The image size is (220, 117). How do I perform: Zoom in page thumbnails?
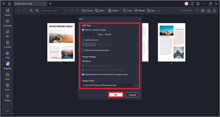pyautogui.click(x=37, y=10)
